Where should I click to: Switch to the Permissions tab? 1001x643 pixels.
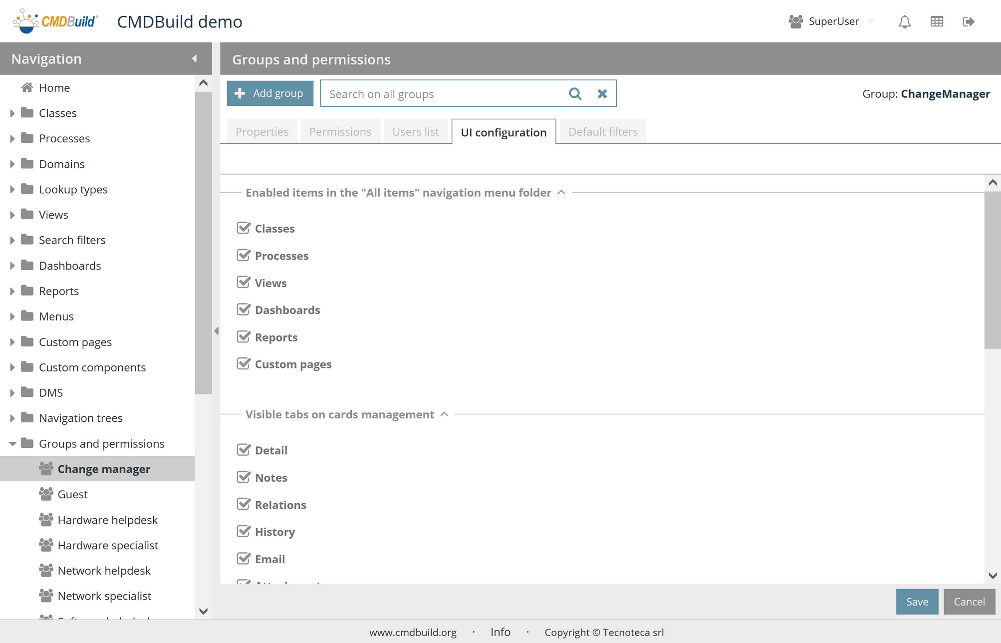coord(340,132)
